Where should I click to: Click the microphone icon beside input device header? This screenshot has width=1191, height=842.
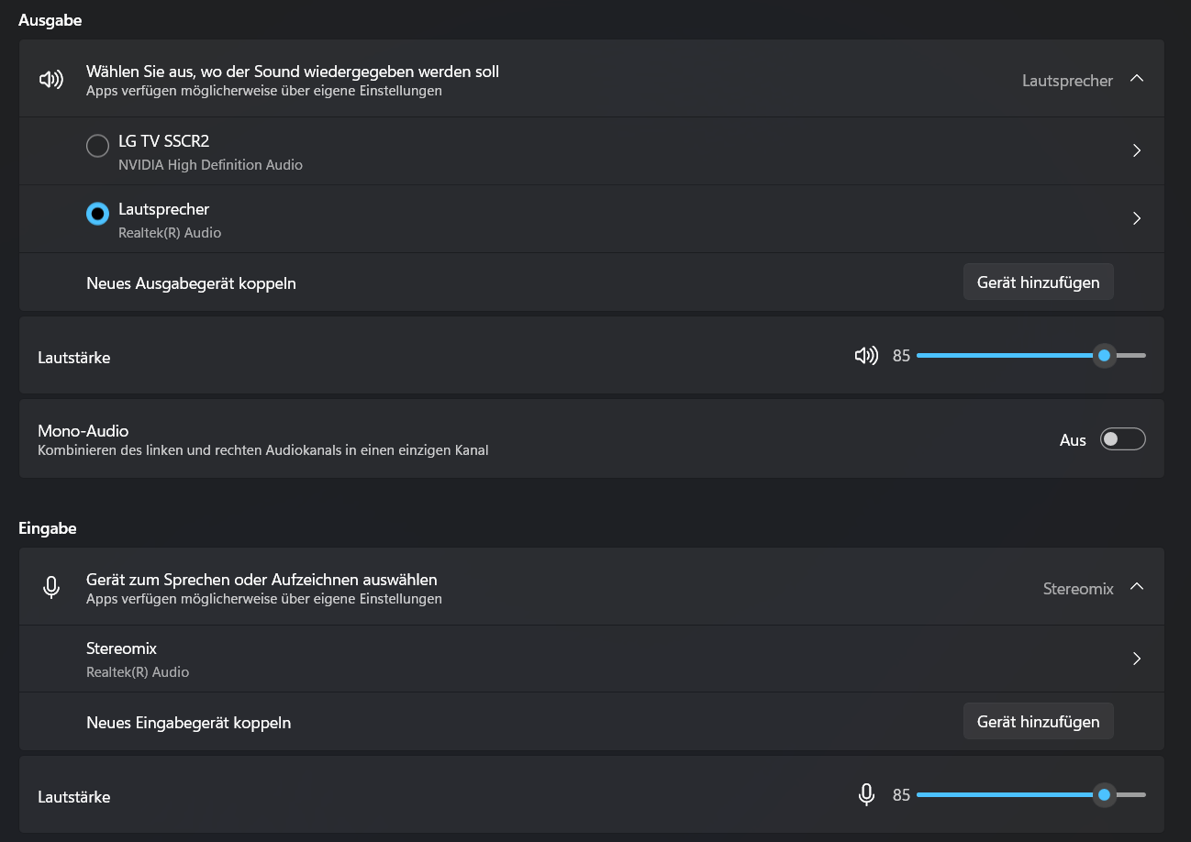coord(51,588)
